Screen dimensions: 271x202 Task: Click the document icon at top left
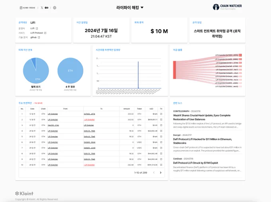click(21, 8)
